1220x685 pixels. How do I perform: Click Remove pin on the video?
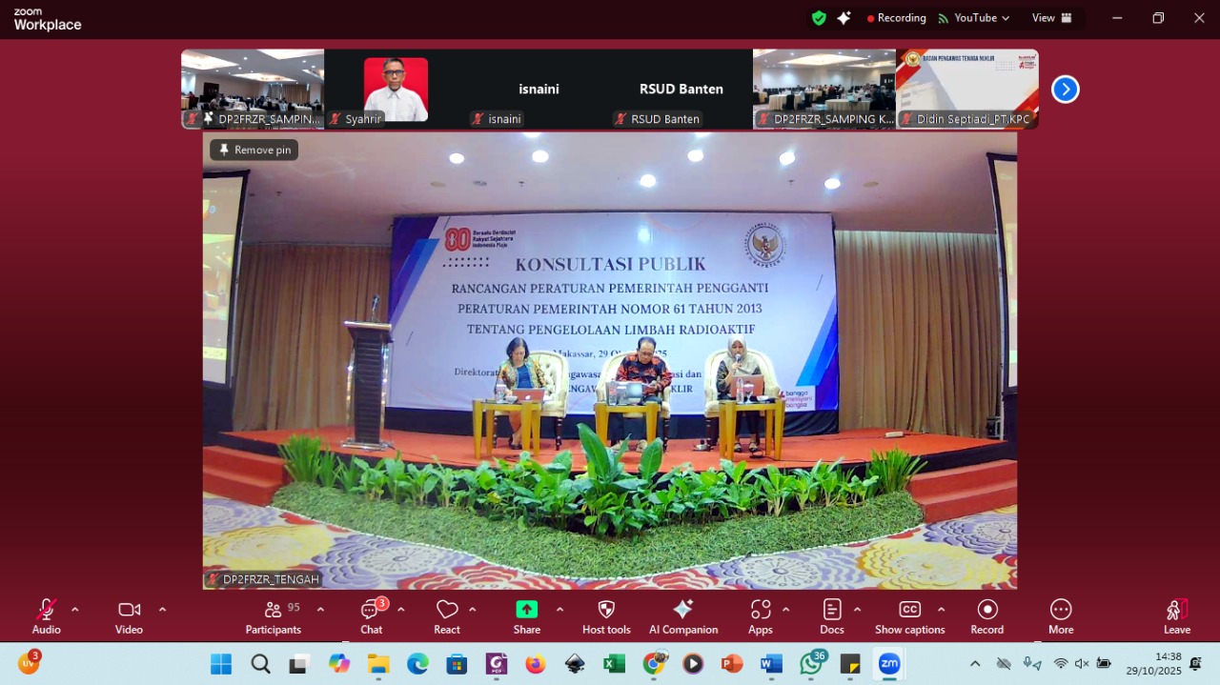point(254,150)
